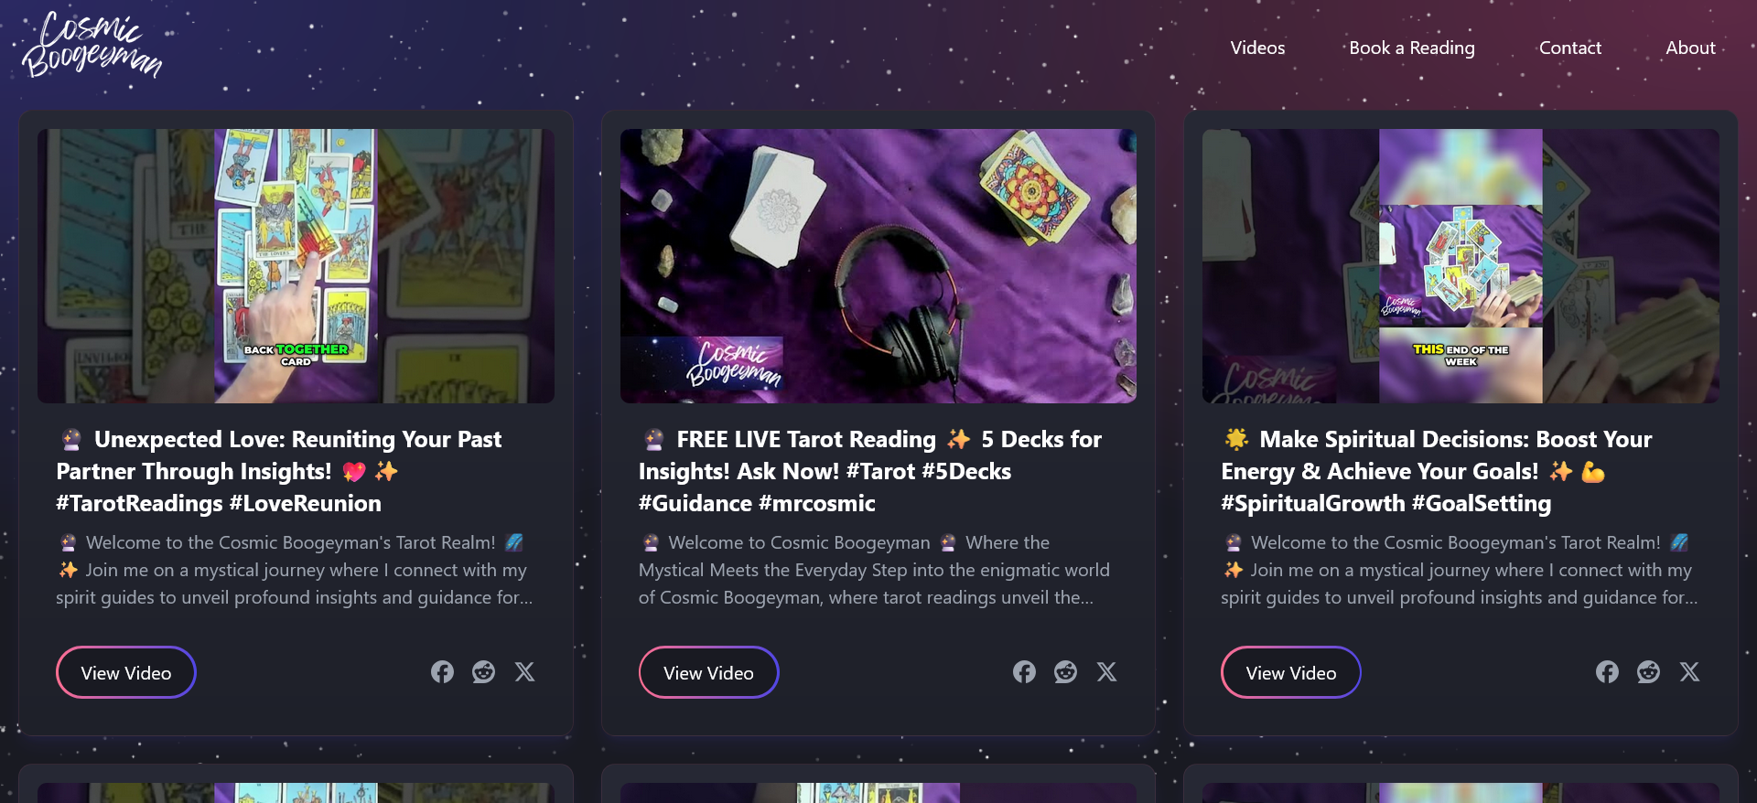This screenshot has width=1757, height=803.
Task: Click View Video for Unexpected Love
Action: click(126, 672)
